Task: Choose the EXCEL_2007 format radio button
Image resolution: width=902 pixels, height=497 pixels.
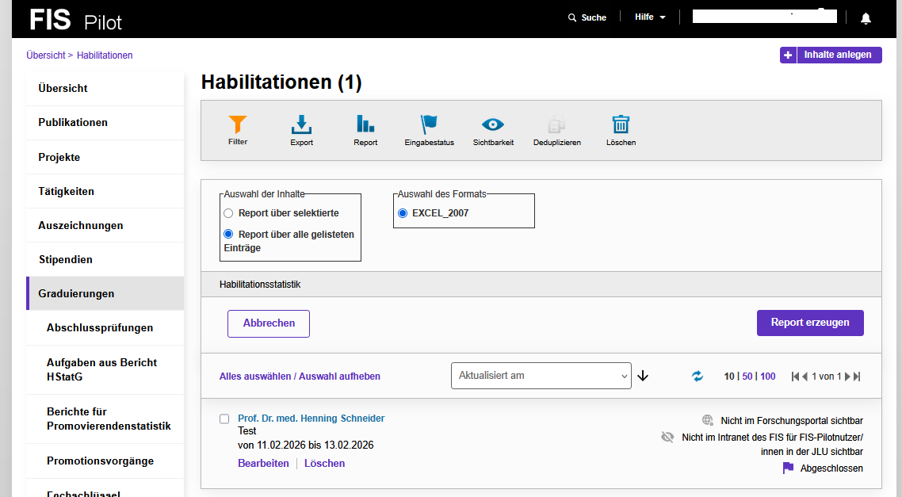Action: tap(403, 213)
